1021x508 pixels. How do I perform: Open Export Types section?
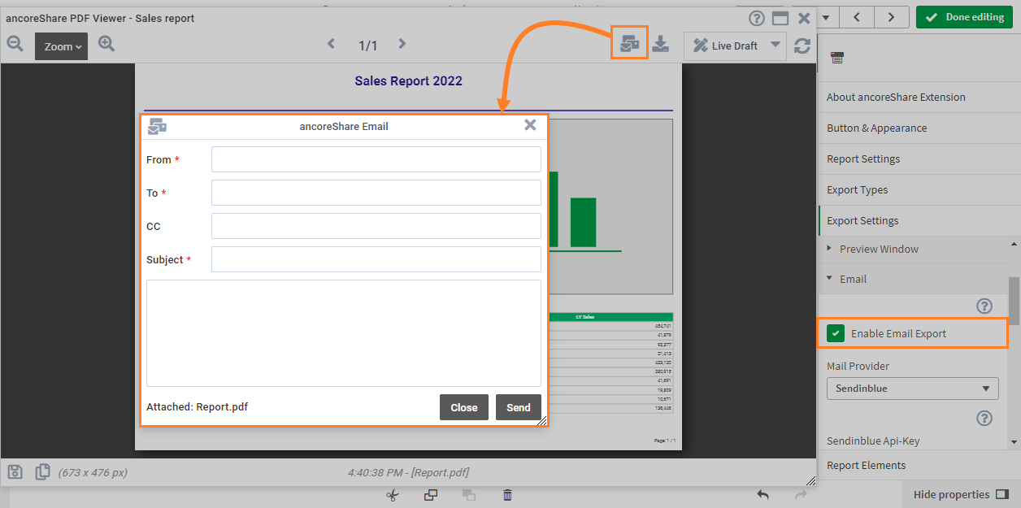[919, 189]
